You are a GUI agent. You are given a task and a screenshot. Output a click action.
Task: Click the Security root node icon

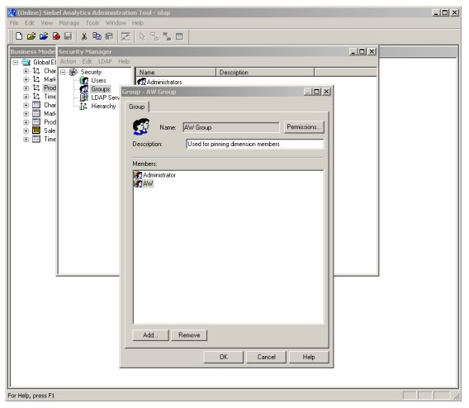[73, 72]
